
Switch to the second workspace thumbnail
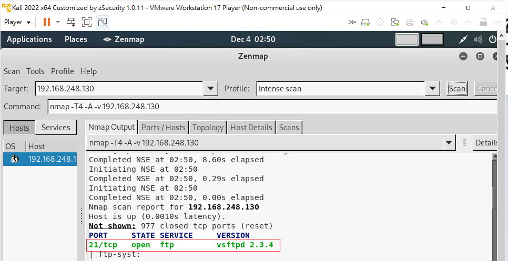click(432, 39)
